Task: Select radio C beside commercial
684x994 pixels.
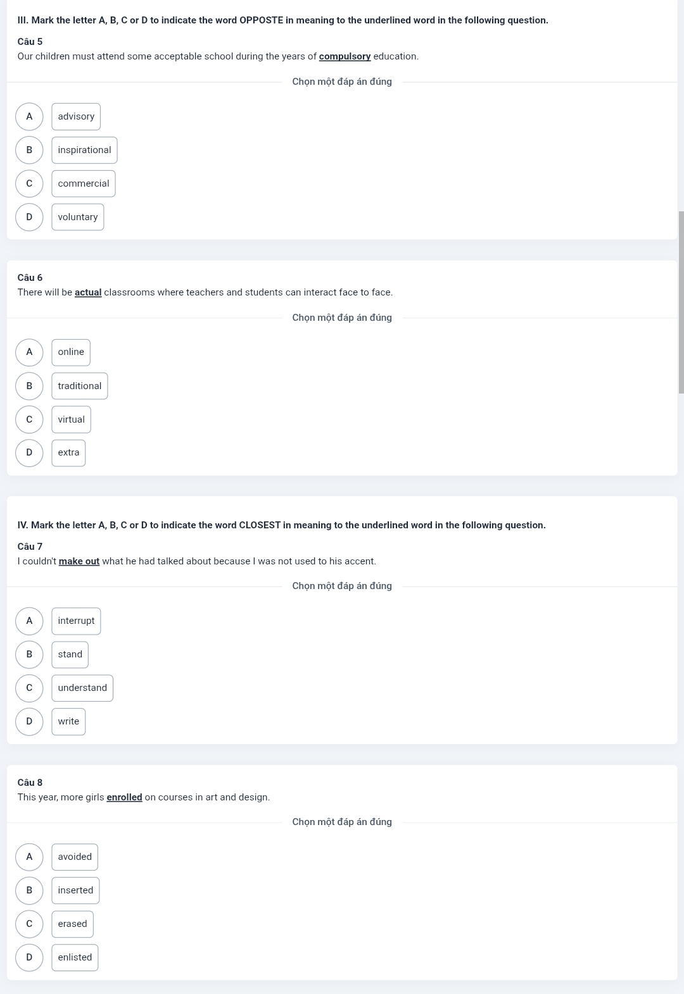Action: tap(29, 183)
